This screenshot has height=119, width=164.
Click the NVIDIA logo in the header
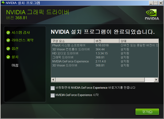click(x=152, y=14)
